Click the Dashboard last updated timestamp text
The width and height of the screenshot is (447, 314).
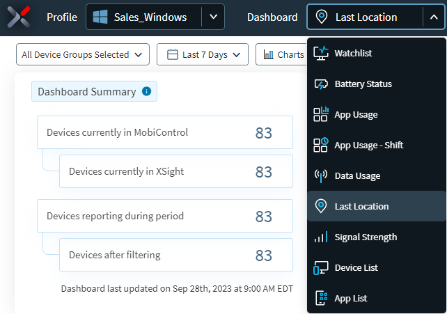(177, 289)
